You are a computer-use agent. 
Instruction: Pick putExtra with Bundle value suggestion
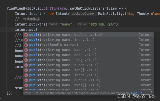coord(88,80)
